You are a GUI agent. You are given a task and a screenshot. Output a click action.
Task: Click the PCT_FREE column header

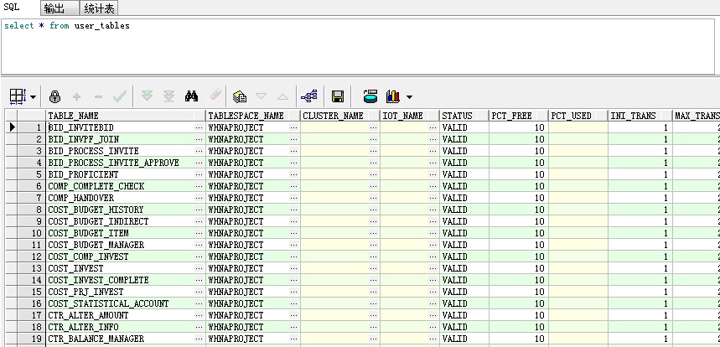tap(519, 116)
